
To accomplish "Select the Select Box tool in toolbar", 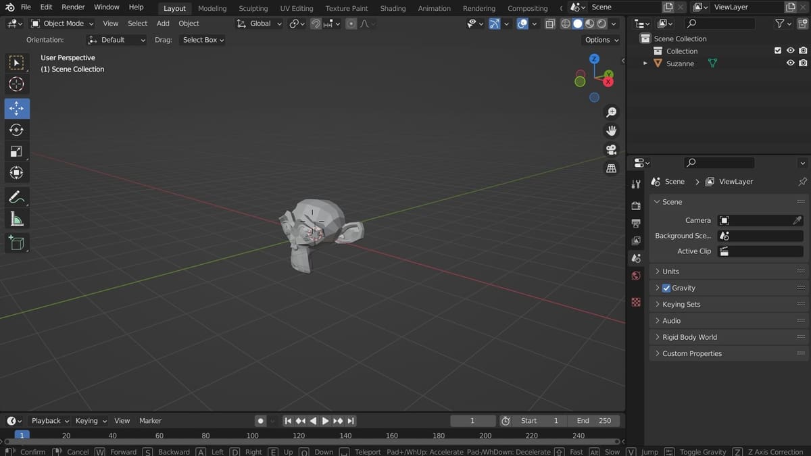I will (17, 63).
